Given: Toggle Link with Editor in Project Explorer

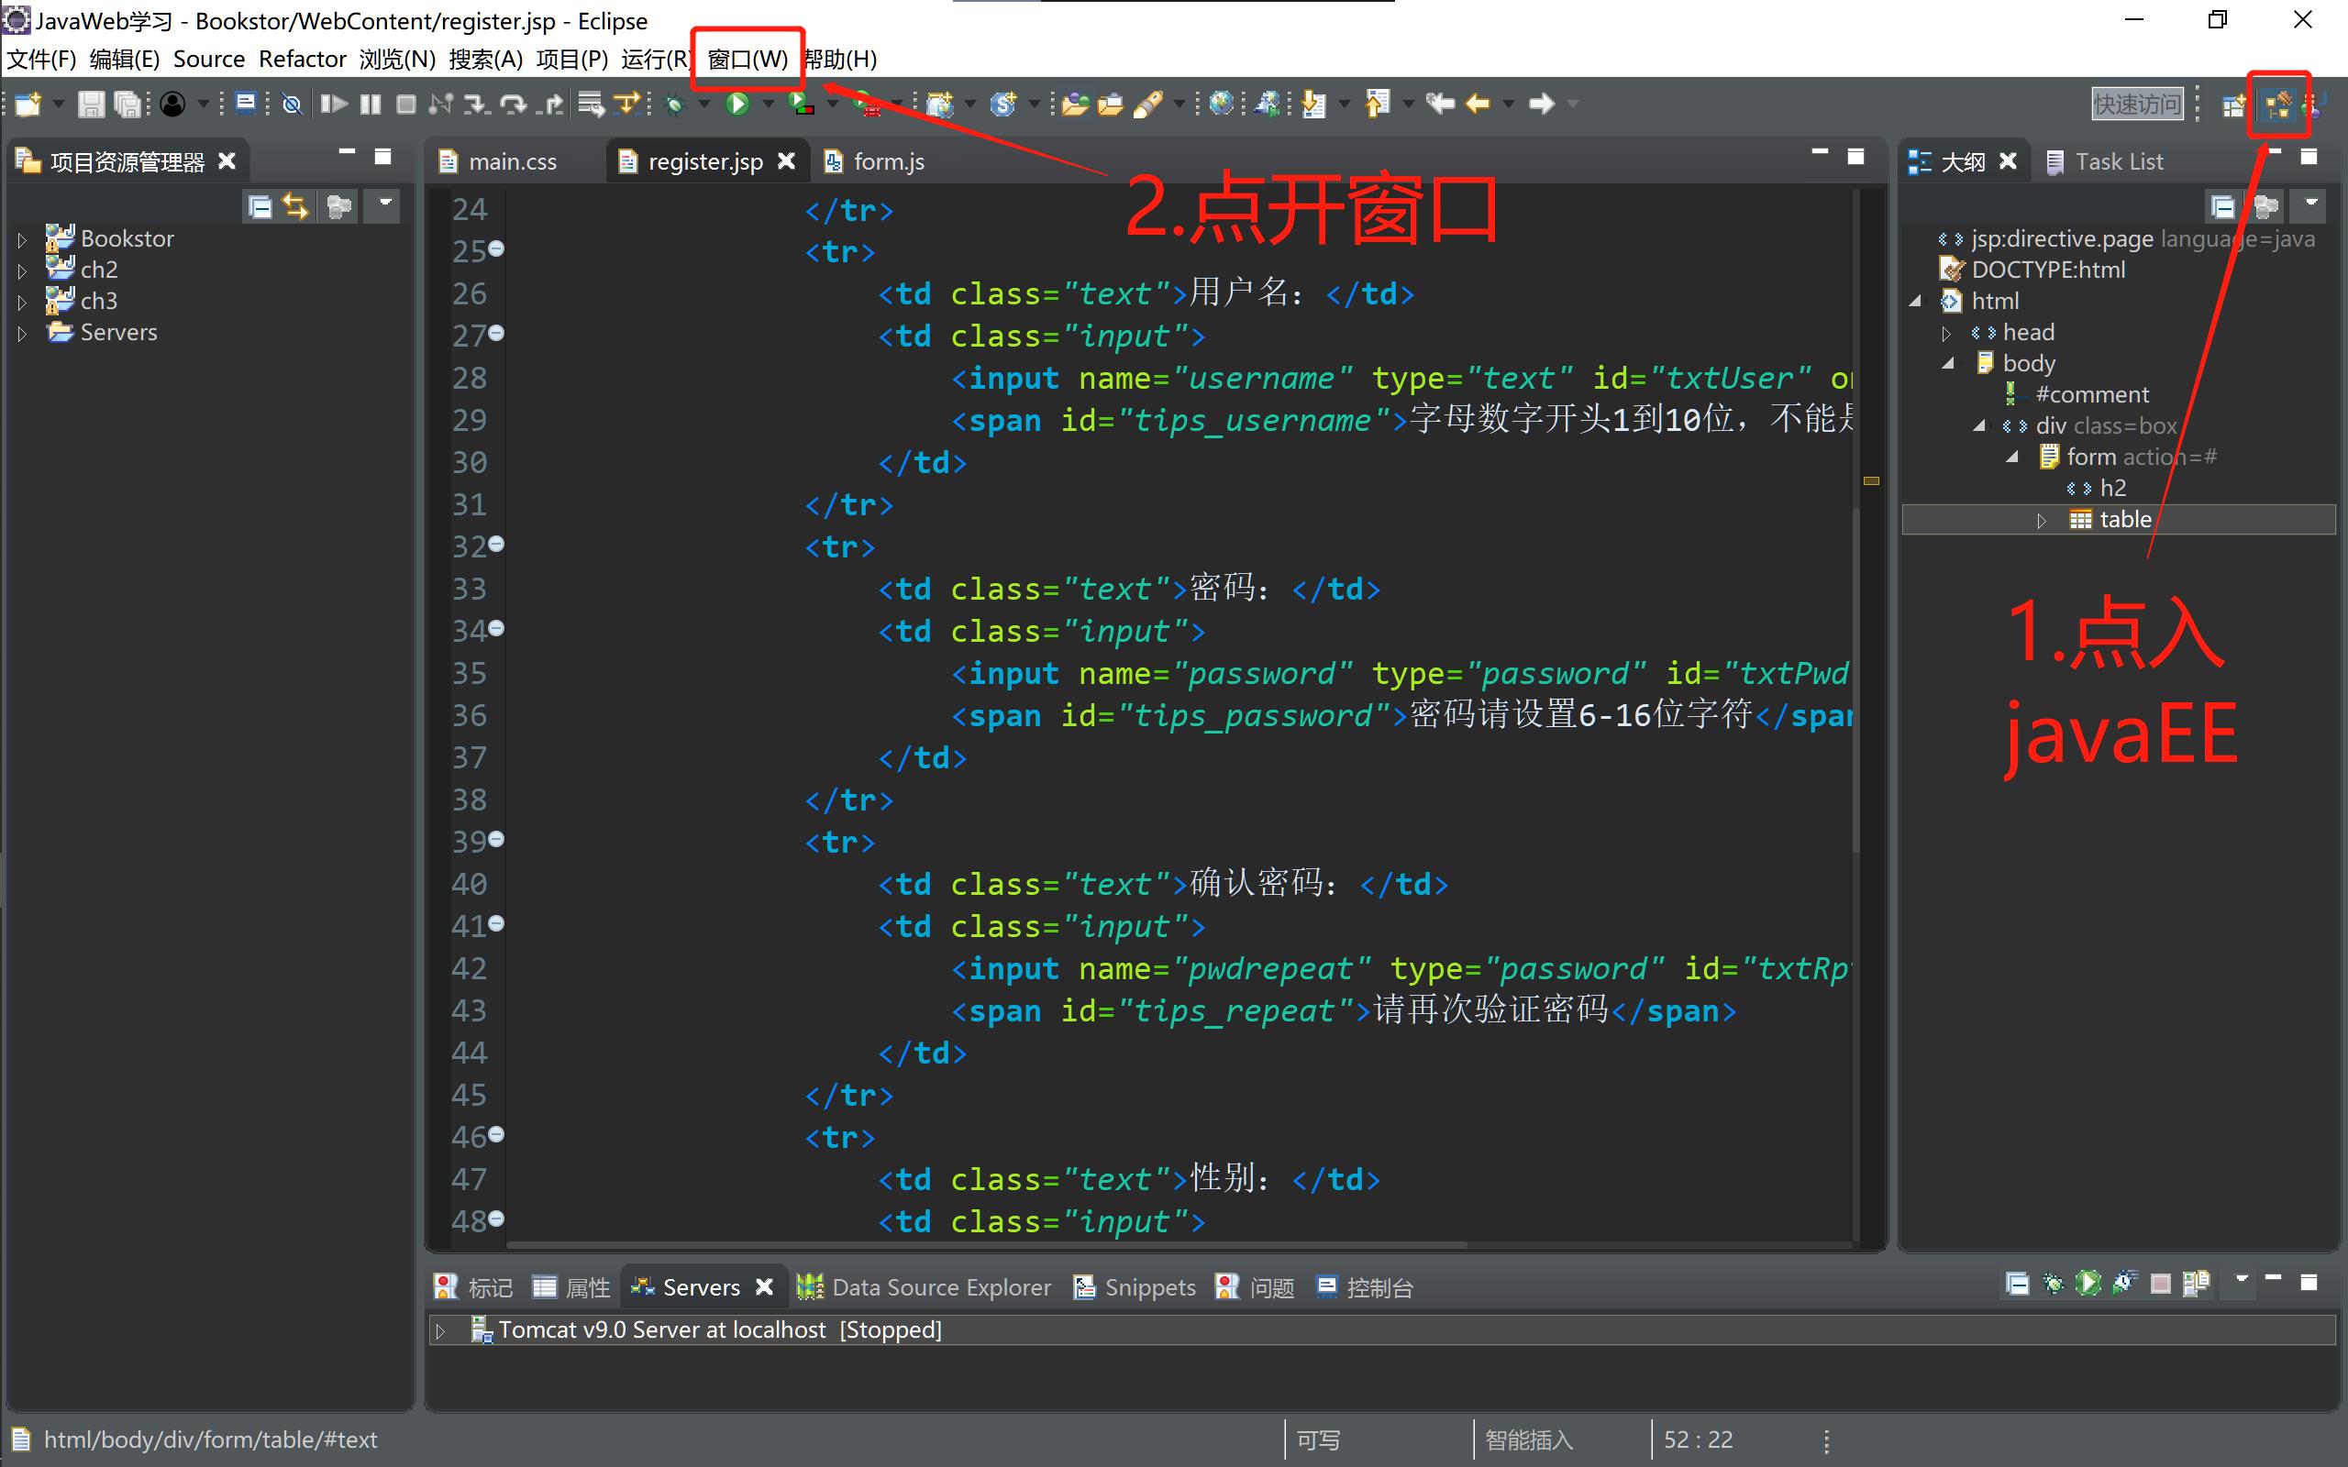Looking at the screenshot, I should [296, 205].
